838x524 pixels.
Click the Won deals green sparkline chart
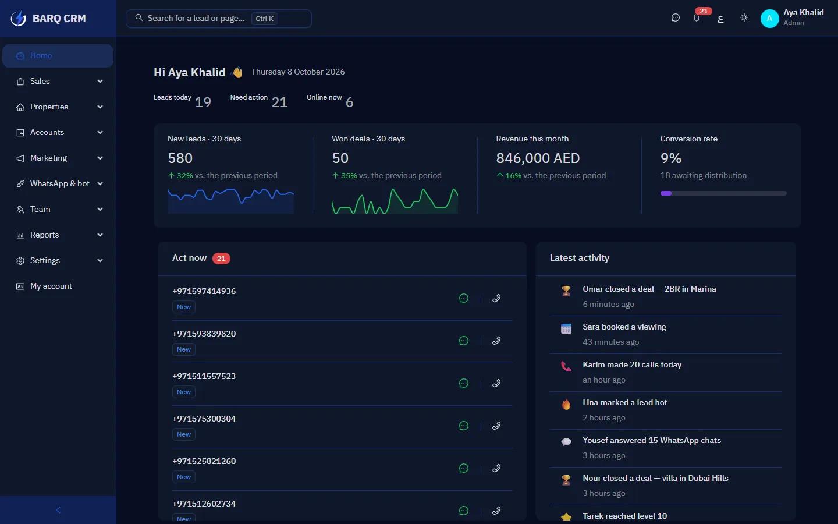(x=395, y=201)
